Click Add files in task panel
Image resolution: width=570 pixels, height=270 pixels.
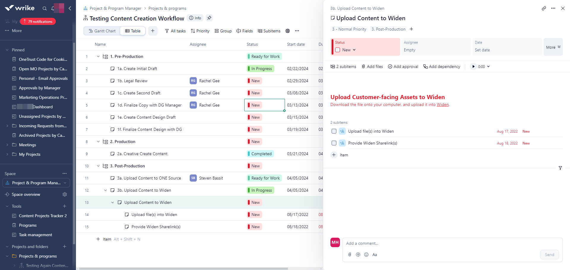pos(372,66)
